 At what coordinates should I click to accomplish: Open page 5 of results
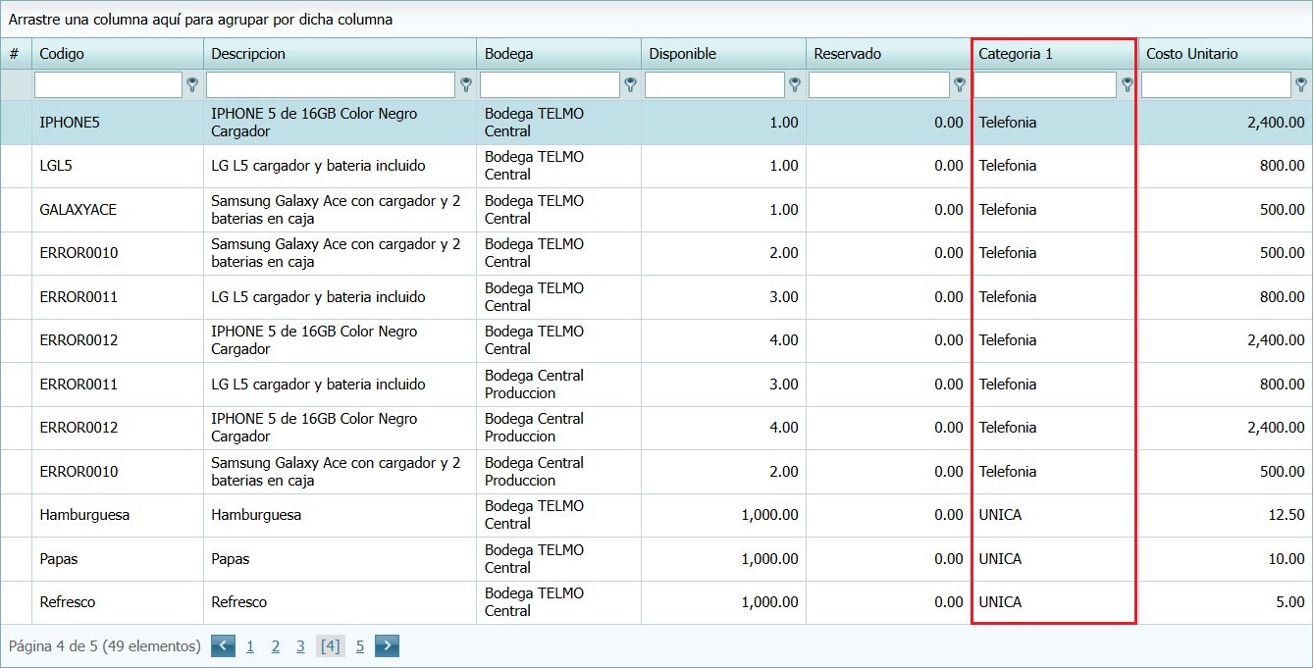360,646
